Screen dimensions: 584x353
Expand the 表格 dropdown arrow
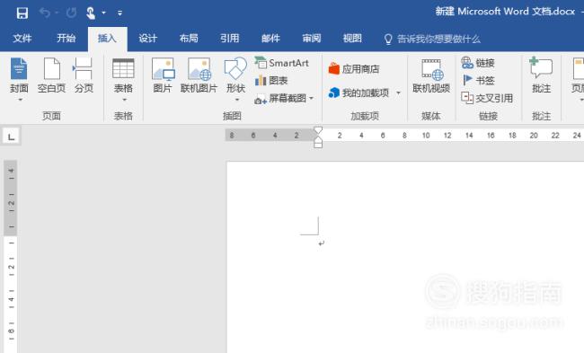click(124, 100)
